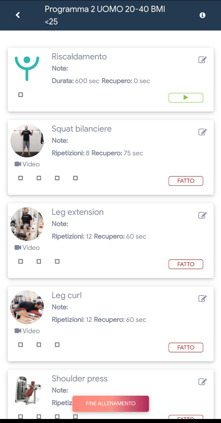Check third set box for Leg extension
Screen dimensions: 221x423
pyautogui.click(x=57, y=261)
